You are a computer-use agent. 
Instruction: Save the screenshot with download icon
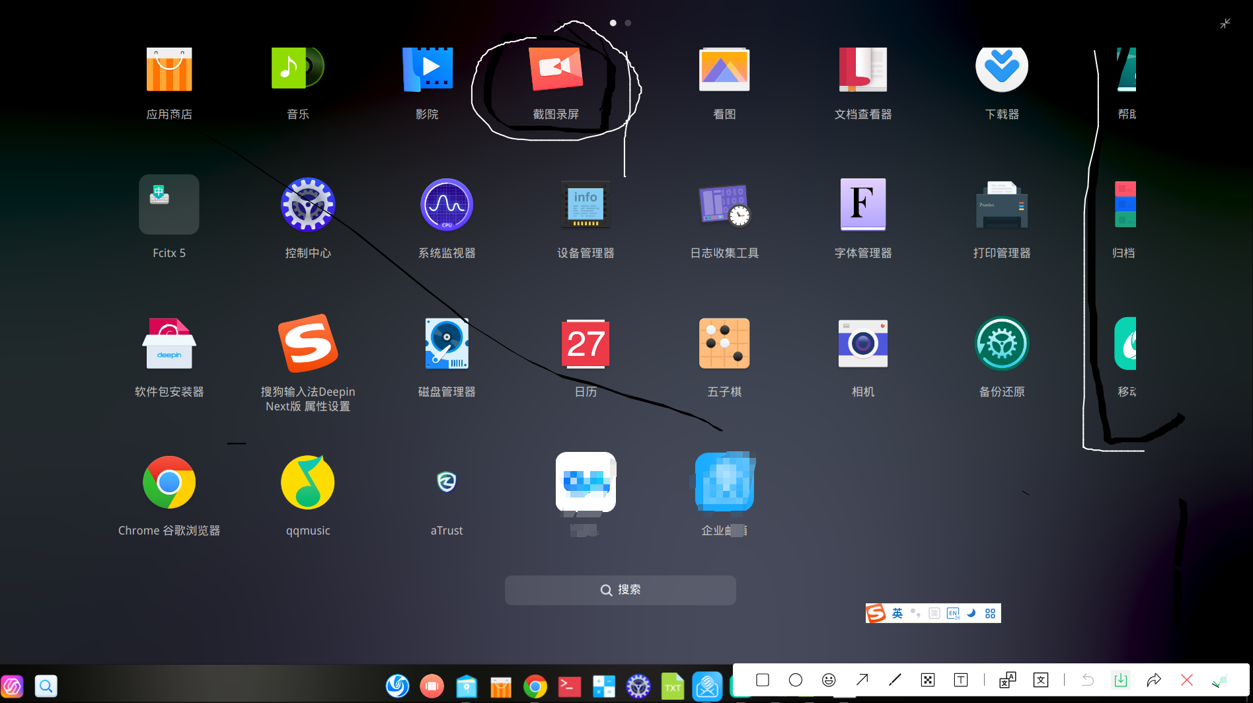click(x=1121, y=680)
